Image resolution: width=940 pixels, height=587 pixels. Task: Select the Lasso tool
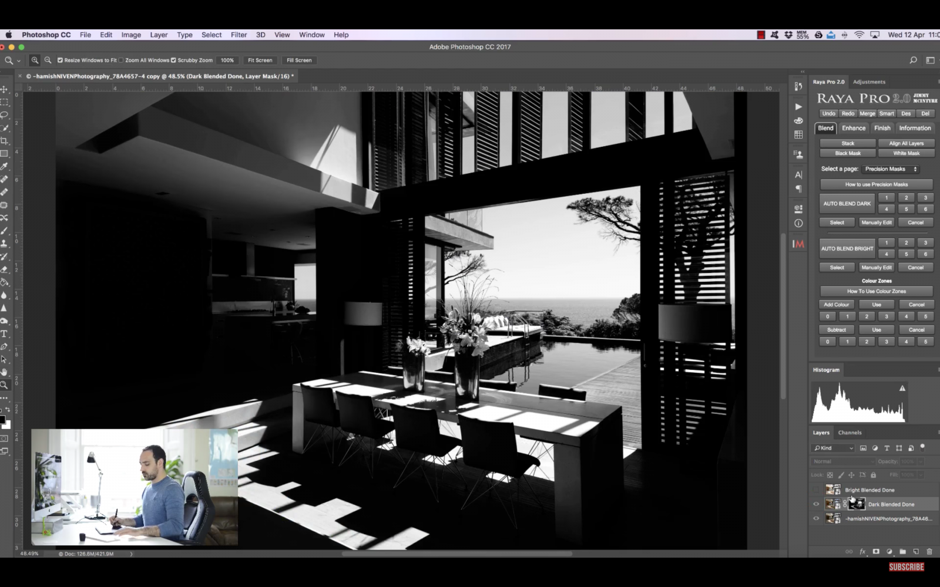pyautogui.click(x=4, y=115)
